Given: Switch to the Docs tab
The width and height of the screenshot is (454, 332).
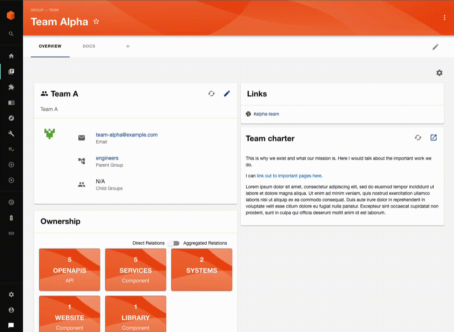Looking at the screenshot, I should pyautogui.click(x=89, y=46).
